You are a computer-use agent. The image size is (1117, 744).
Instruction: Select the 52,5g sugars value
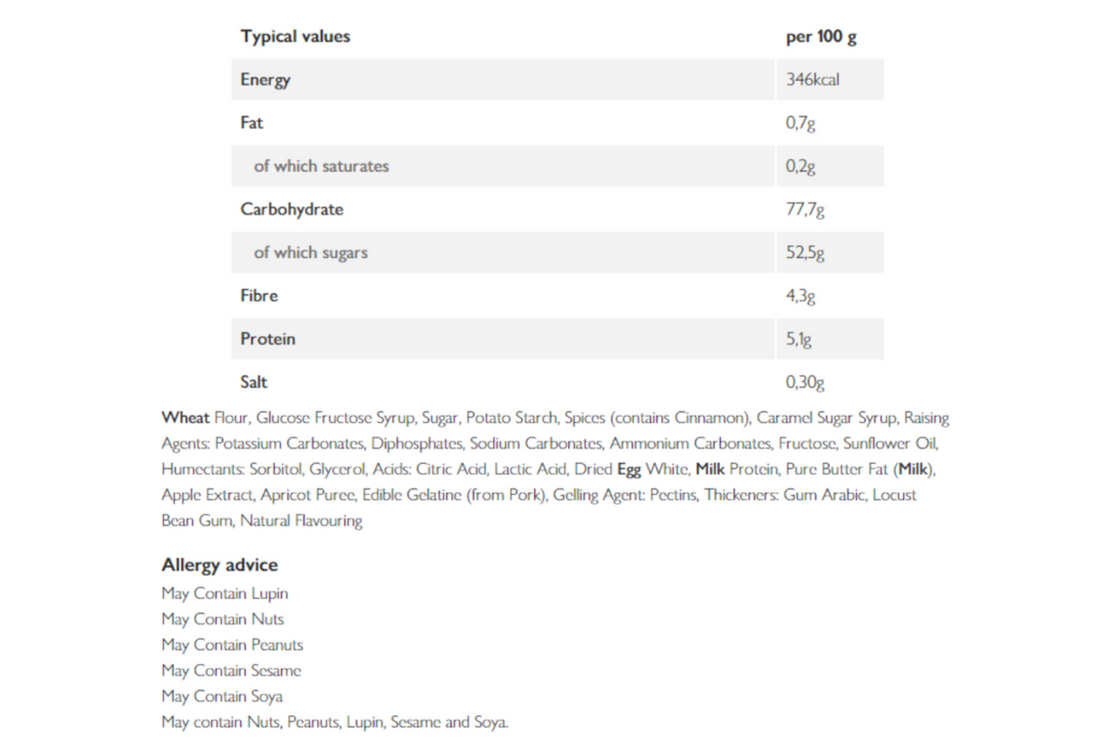(805, 252)
